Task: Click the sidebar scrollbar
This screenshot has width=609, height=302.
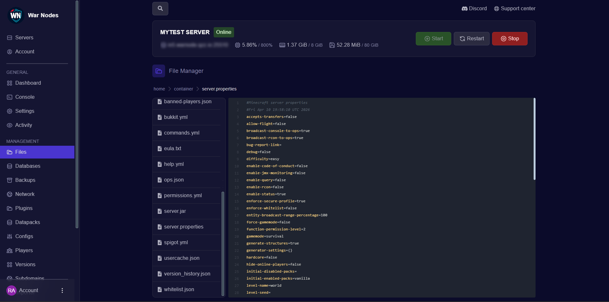Action: click(77, 114)
